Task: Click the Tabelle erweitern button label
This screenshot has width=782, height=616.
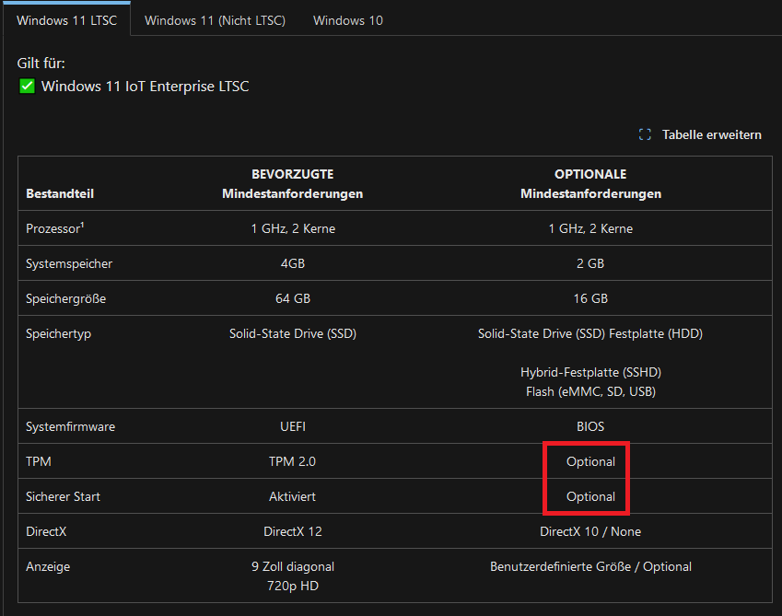Action: [712, 134]
